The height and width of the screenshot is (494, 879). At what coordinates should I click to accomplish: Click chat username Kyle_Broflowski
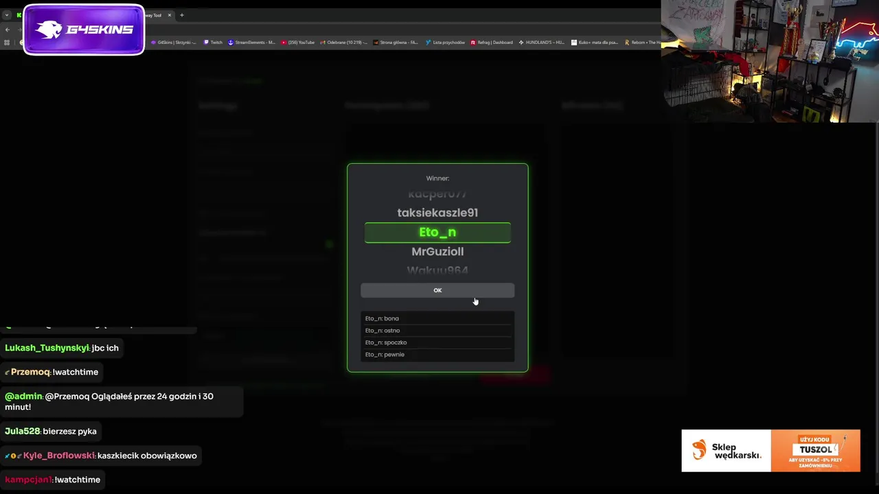[x=59, y=456]
